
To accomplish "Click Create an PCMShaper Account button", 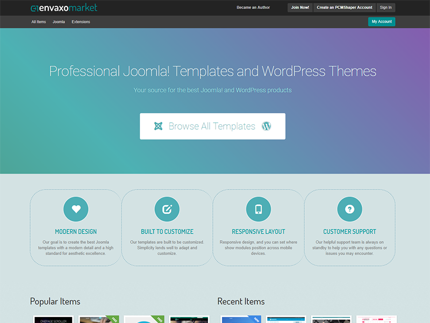I will coord(345,8).
